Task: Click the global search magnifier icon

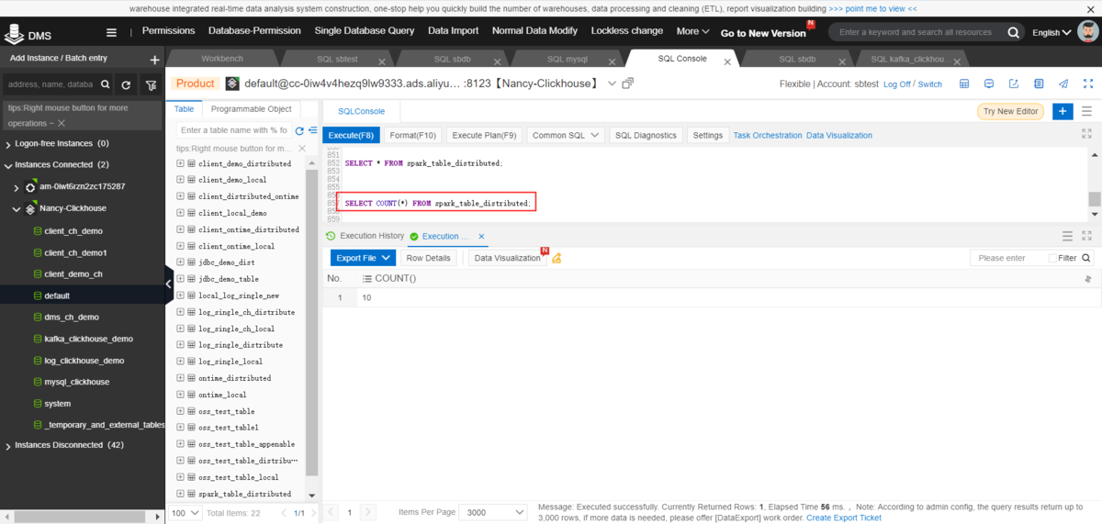Action: [1014, 32]
